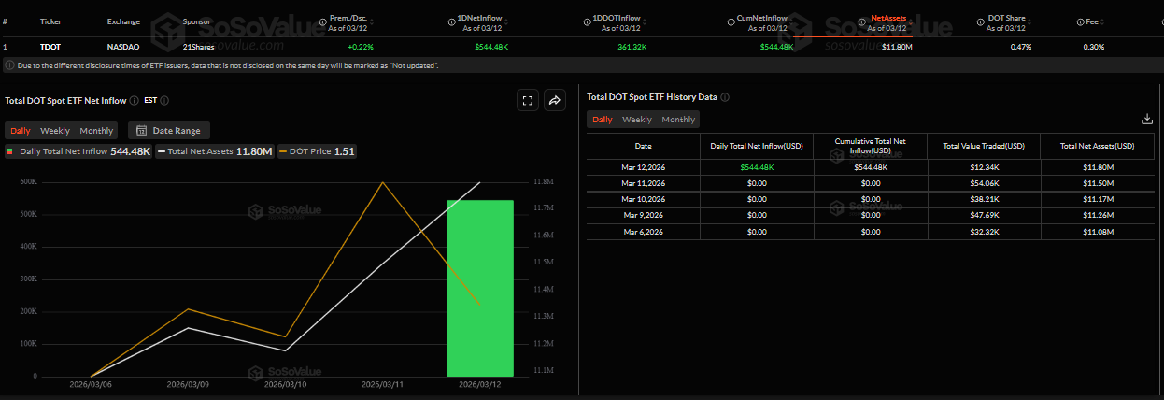
Task: Toggle the DOT Price line series
Action: pyautogui.click(x=317, y=151)
